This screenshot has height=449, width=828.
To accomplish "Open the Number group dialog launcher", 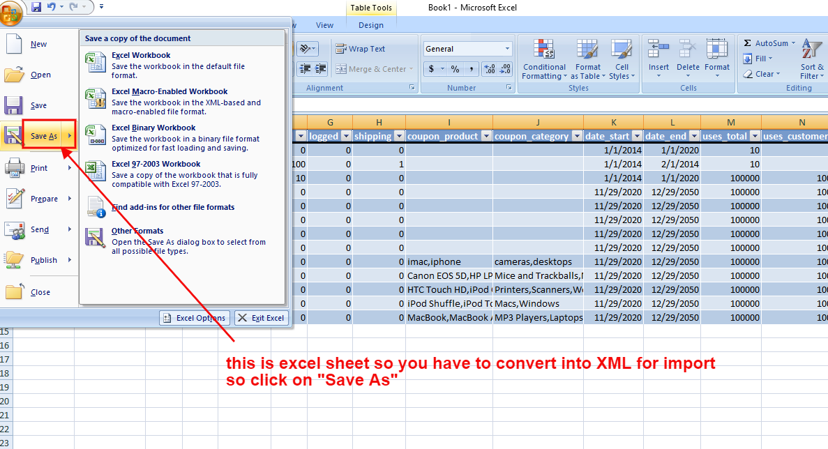I will 509,88.
